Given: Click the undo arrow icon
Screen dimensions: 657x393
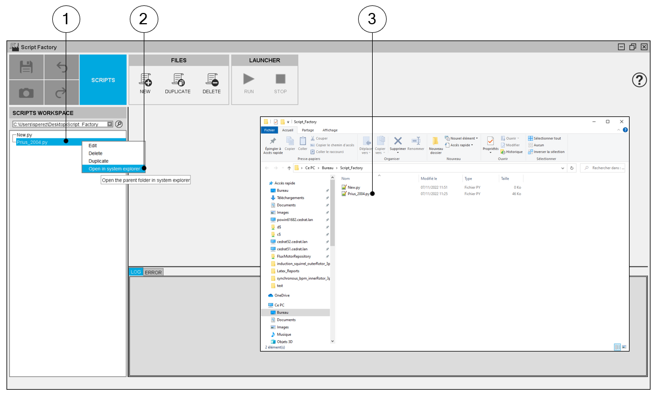Looking at the screenshot, I should pos(61,67).
